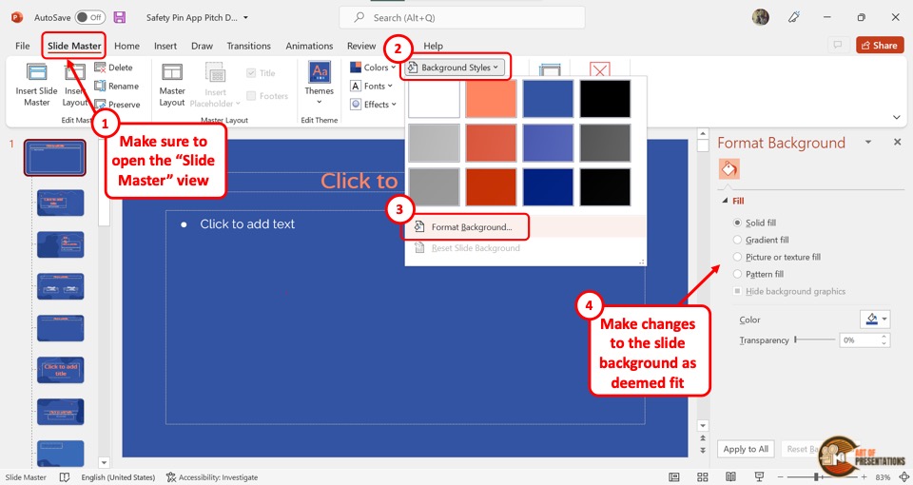Click the purple Save floppy disk icon
This screenshot has width=913, height=485.
pyautogui.click(x=120, y=17)
